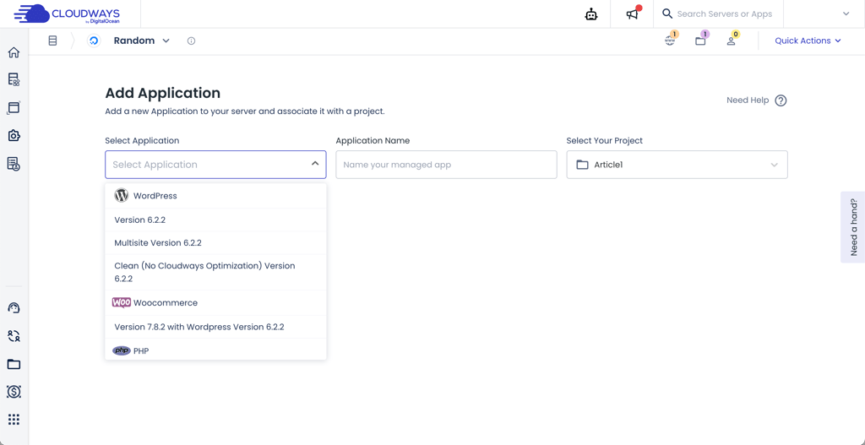Open the speedometer icon in sidebar
Screen dimensions: 865x445
click(x=14, y=307)
